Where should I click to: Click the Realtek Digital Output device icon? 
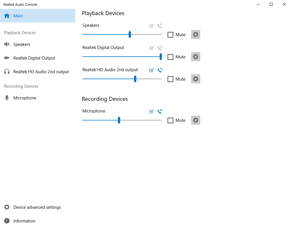(x=7, y=58)
